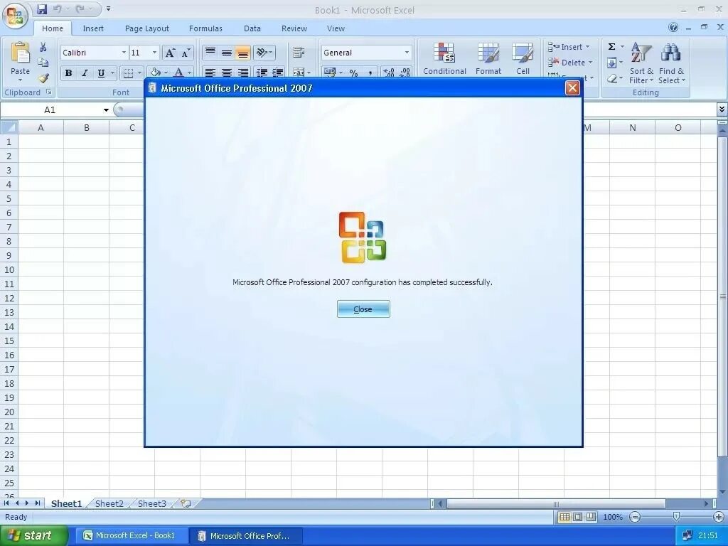Click the AutoSum sigma icon
Screen dimensions: 728x546
(612, 46)
